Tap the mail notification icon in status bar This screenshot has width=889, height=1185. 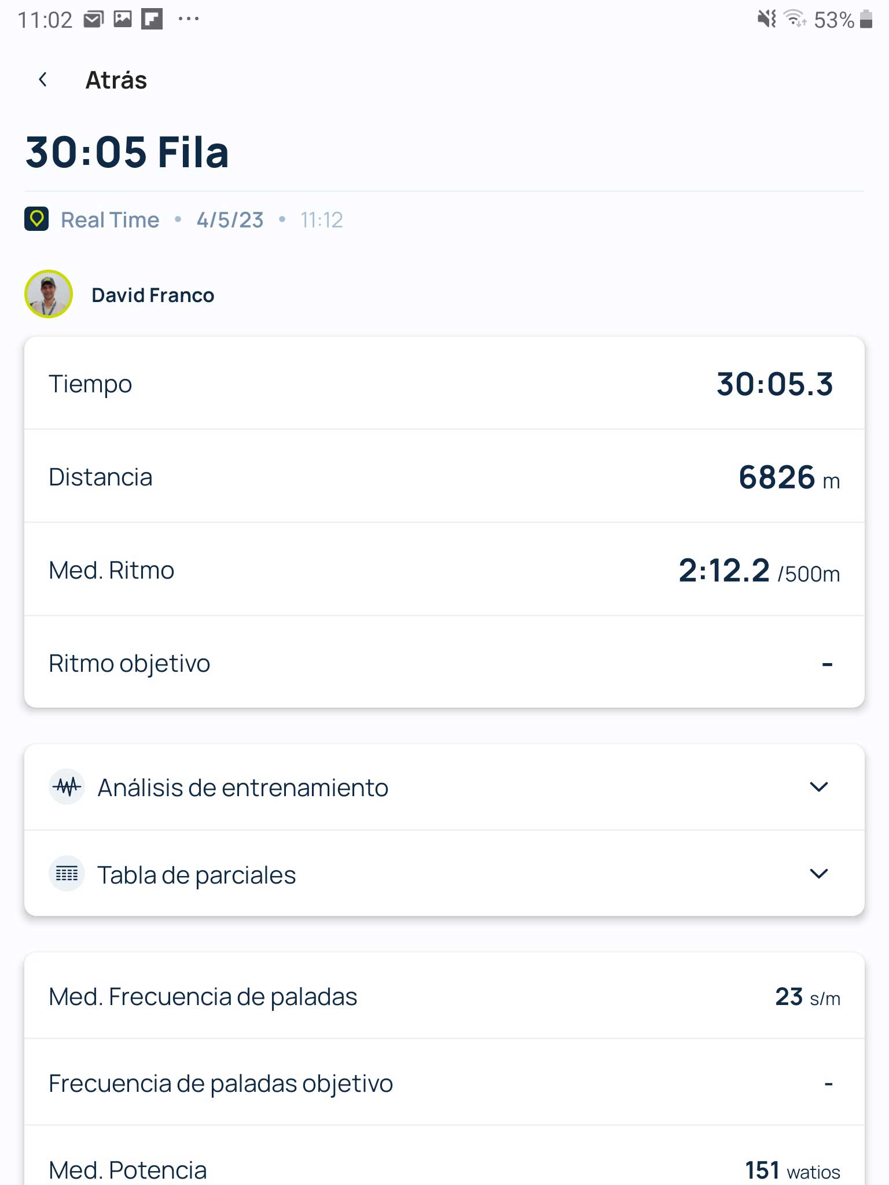tap(93, 20)
